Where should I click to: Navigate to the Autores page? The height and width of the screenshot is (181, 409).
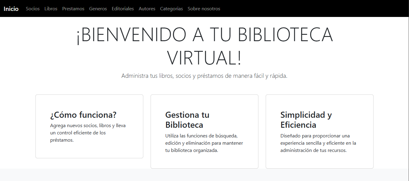click(147, 8)
